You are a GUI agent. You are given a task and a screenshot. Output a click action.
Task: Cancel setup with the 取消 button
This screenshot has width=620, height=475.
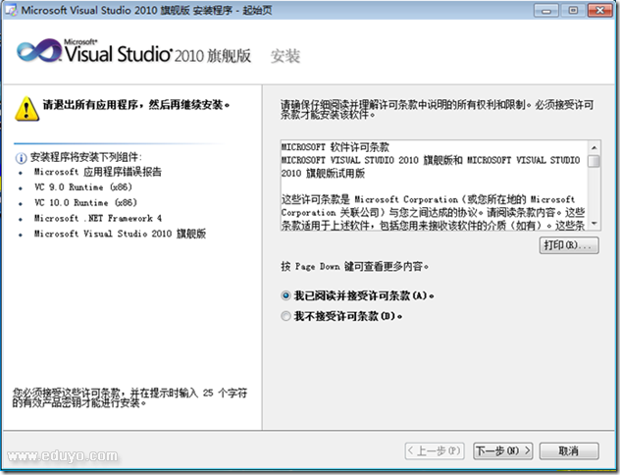pos(567,450)
